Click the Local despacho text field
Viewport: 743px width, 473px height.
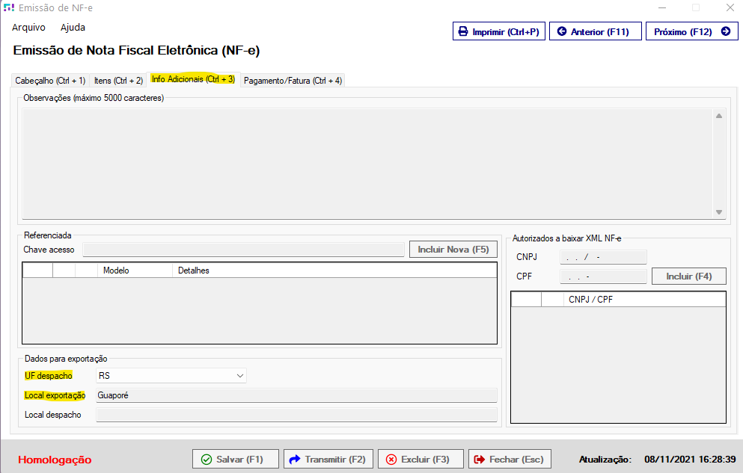click(297, 415)
